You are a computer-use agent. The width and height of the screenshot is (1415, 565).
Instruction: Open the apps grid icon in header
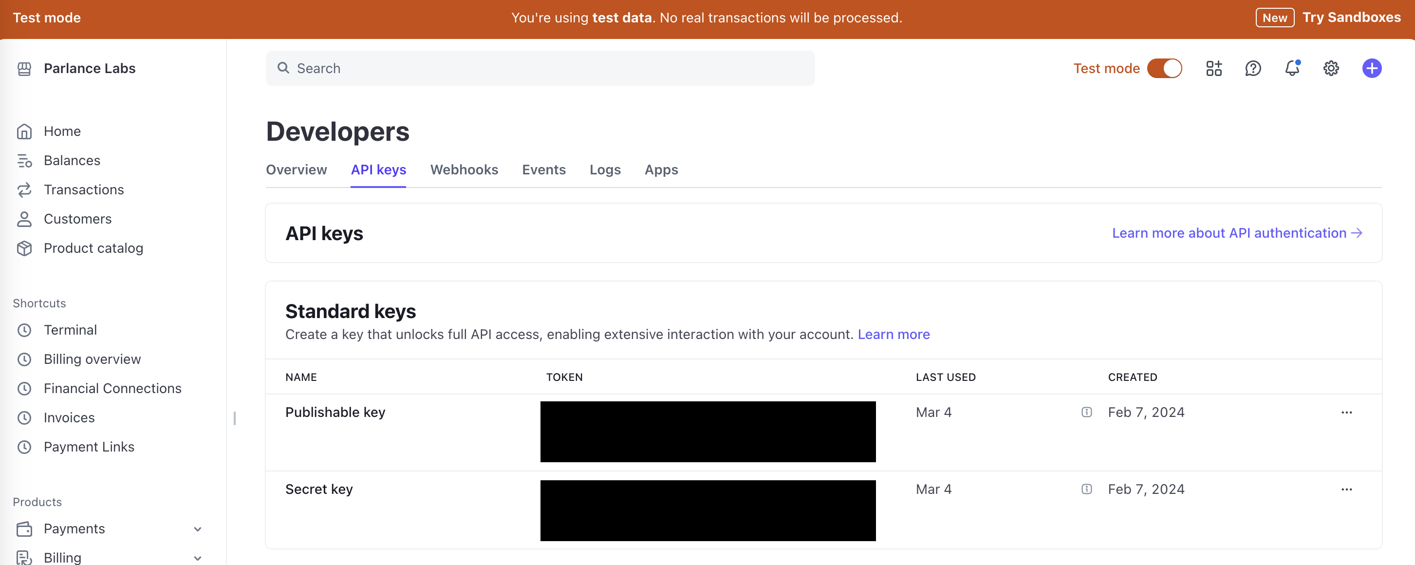1213,68
